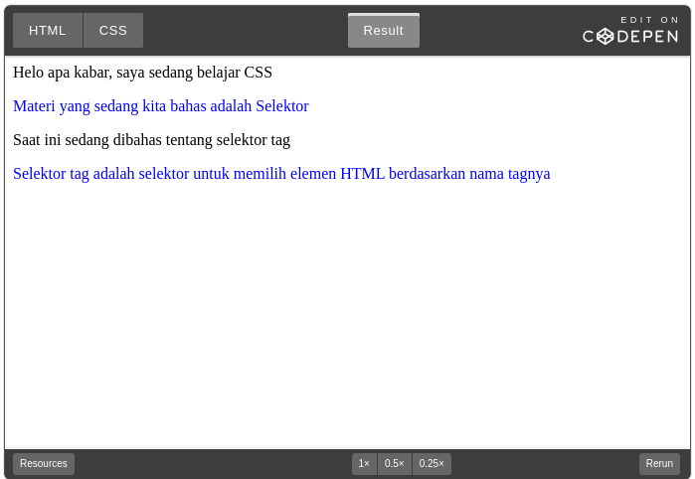Click the empty white result preview area
Screen dimensions: 695x479
(347, 318)
